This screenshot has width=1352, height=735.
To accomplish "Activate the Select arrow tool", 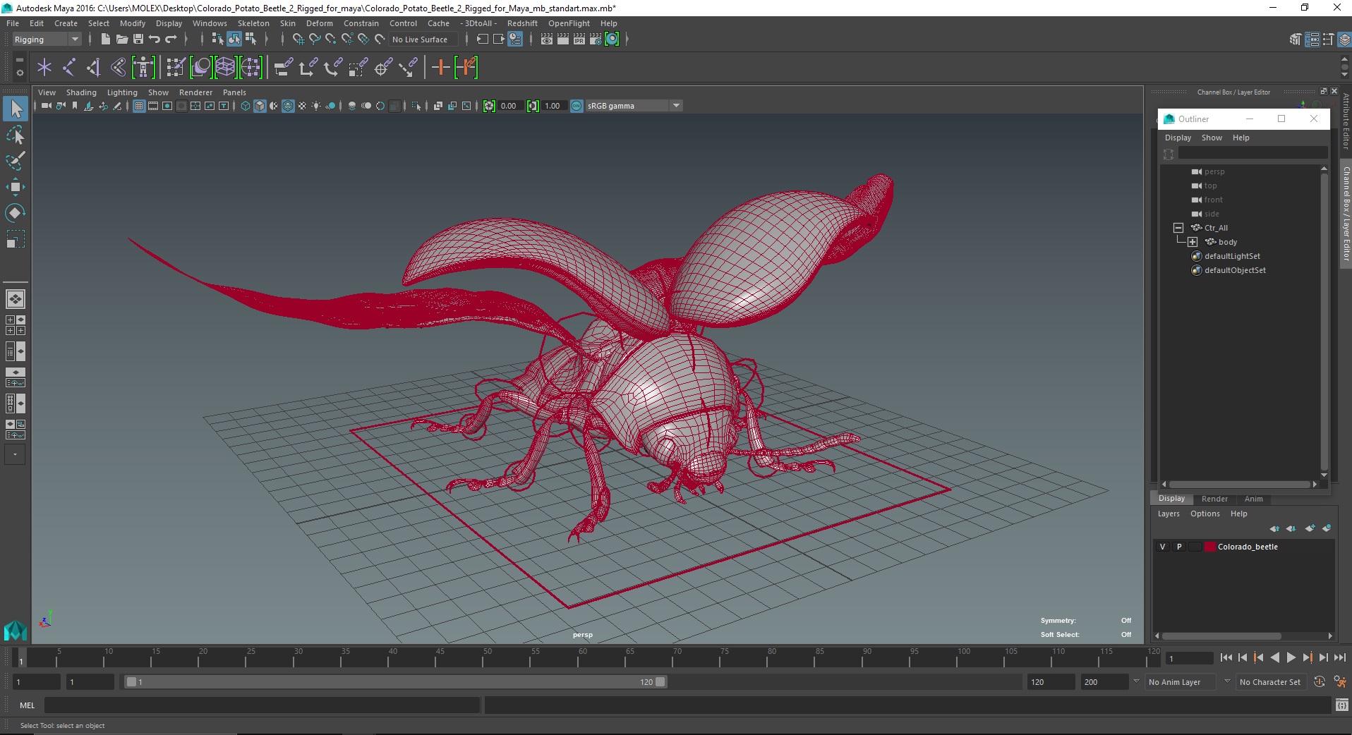I will click(16, 109).
